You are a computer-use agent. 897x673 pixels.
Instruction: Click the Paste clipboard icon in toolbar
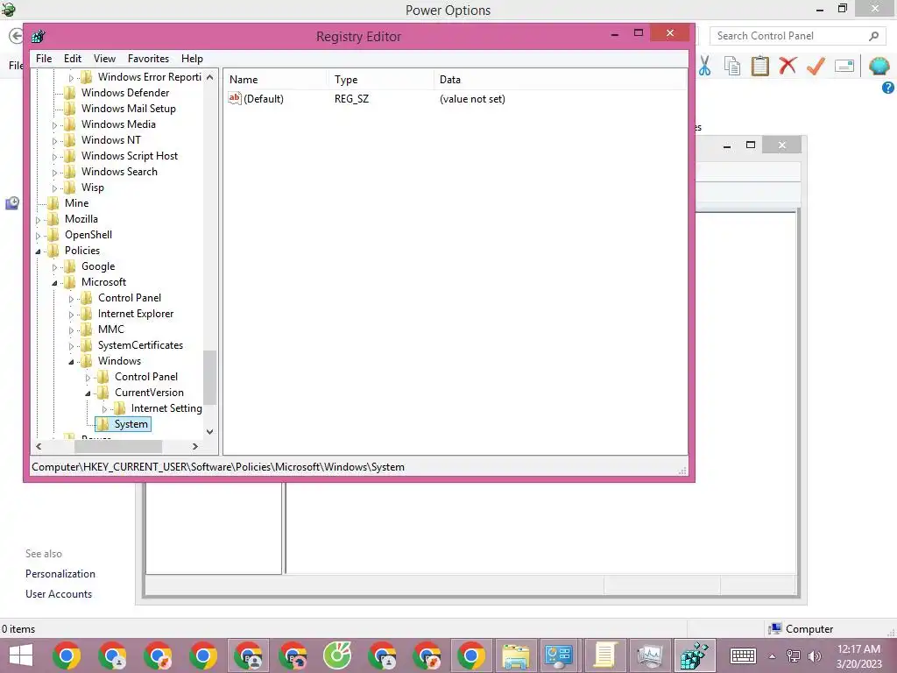click(x=759, y=66)
